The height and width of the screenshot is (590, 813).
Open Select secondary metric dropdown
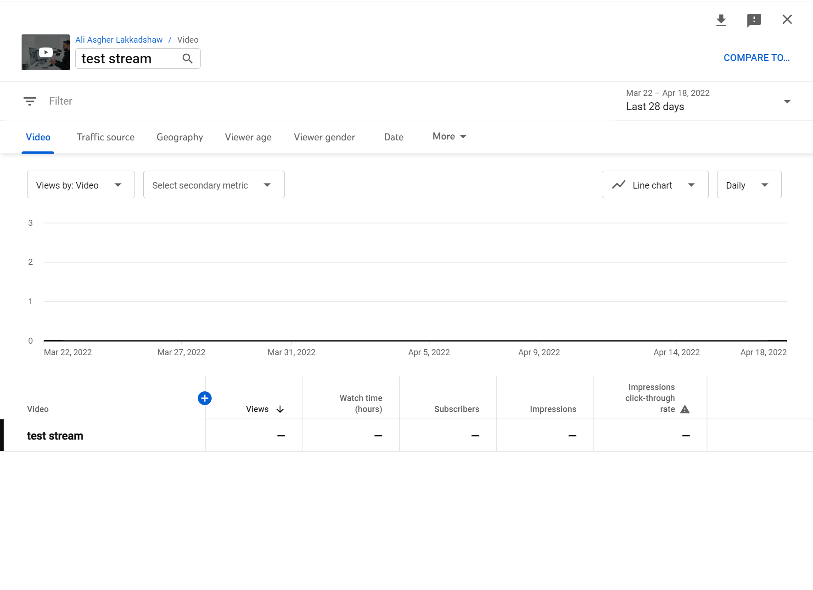click(x=213, y=185)
